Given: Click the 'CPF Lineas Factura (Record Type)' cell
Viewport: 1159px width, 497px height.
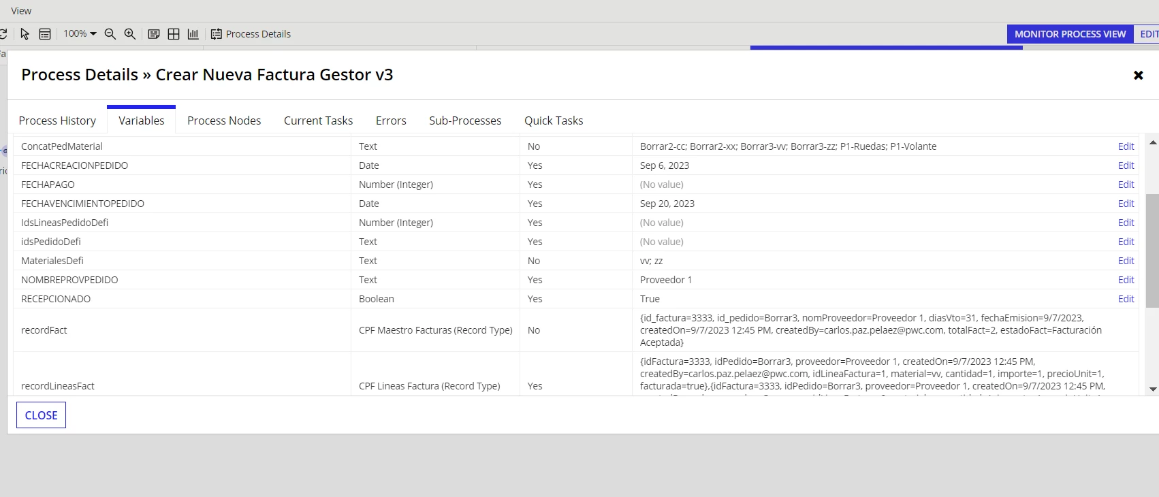Looking at the screenshot, I should coord(430,386).
